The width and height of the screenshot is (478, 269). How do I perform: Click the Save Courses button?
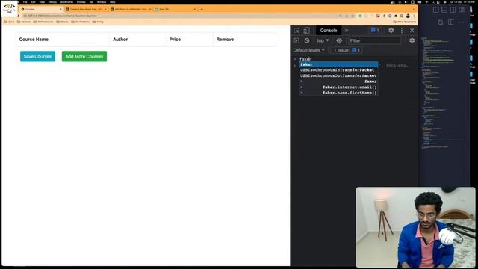click(37, 57)
